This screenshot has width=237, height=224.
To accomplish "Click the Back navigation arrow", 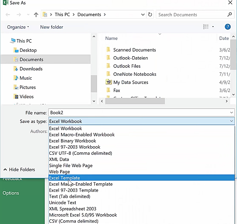I will coord(8,14).
